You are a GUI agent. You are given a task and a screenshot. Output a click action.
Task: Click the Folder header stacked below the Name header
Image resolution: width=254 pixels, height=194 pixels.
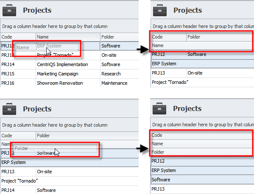coord(202,152)
